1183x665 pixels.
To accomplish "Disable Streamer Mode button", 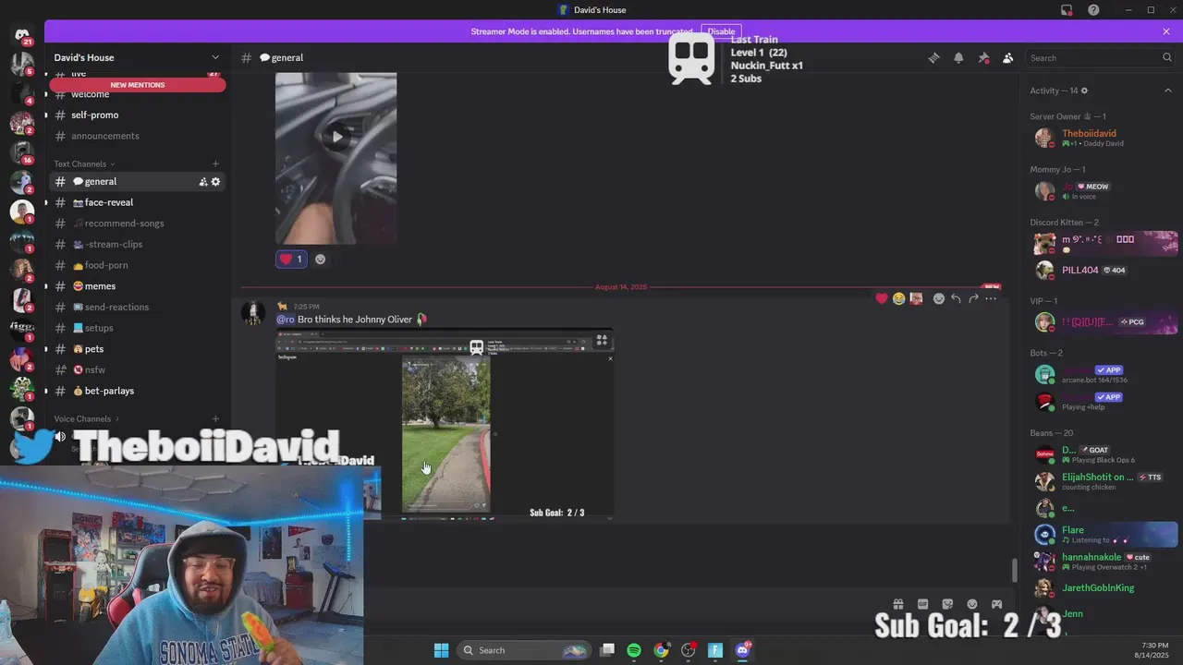I will 721,31.
